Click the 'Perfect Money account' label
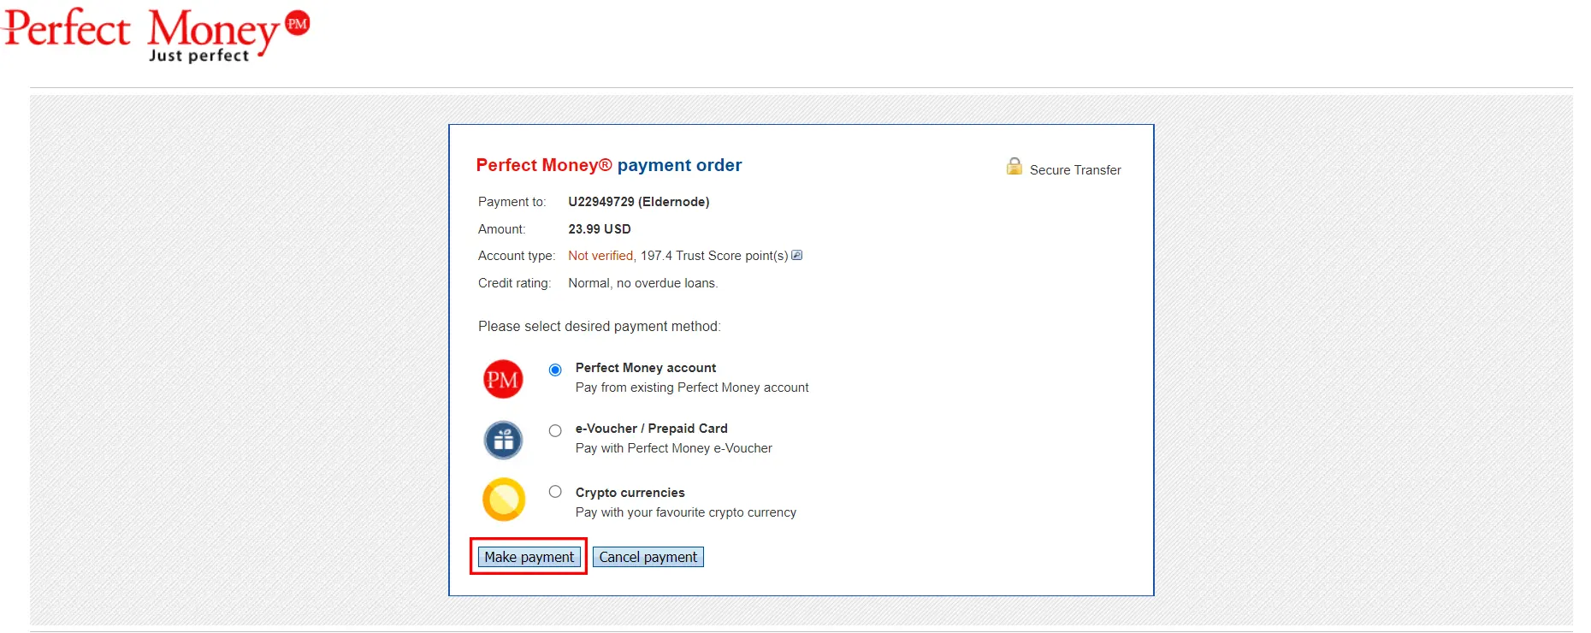Viewport: 1591px width, 633px height. pos(646,368)
